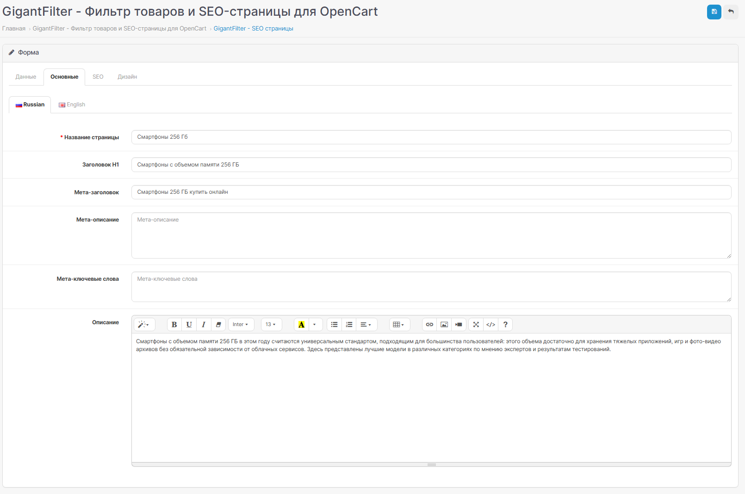Open the table insert dropdown
The width and height of the screenshot is (745, 494).
(399, 325)
